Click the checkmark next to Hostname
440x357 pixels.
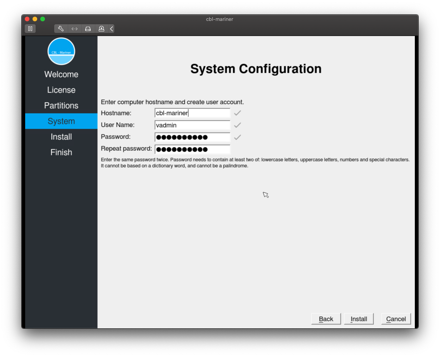237,113
